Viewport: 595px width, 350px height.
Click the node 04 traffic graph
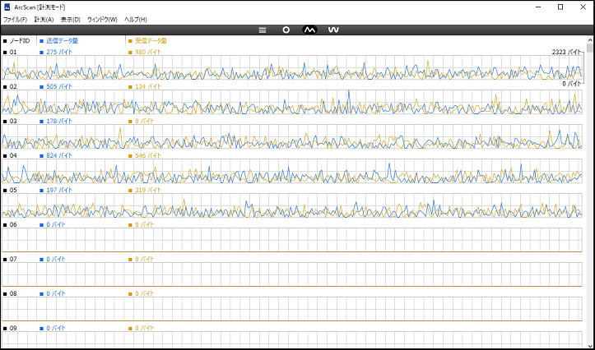pyautogui.click(x=292, y=171)
